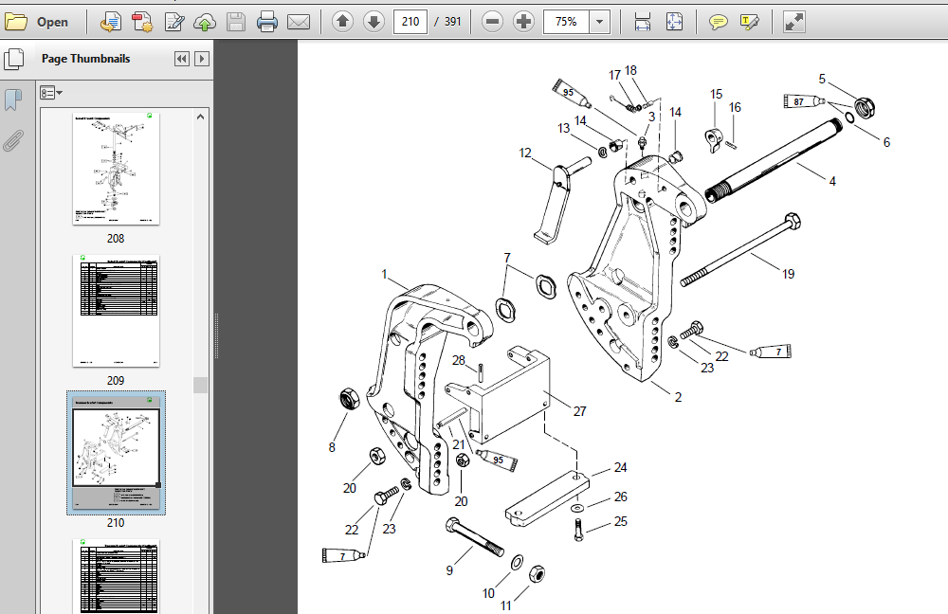Click the thumbnails scrollbar handle
948x614 pixels.
[201, 385]
